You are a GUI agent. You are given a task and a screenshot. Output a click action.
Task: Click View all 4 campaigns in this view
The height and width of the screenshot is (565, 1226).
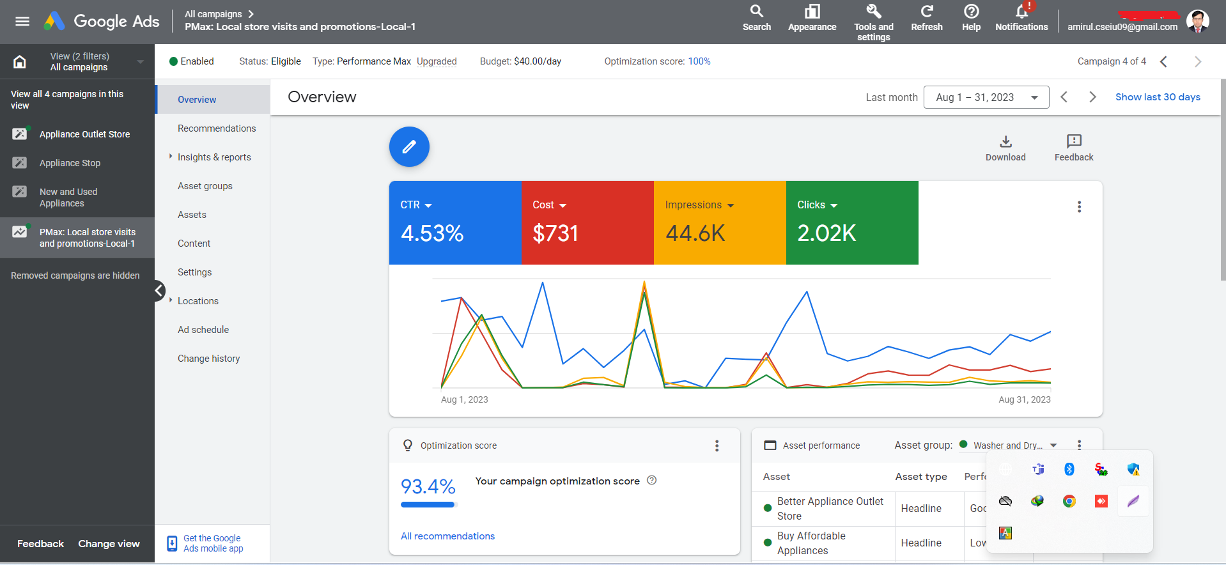coord(67,100)
